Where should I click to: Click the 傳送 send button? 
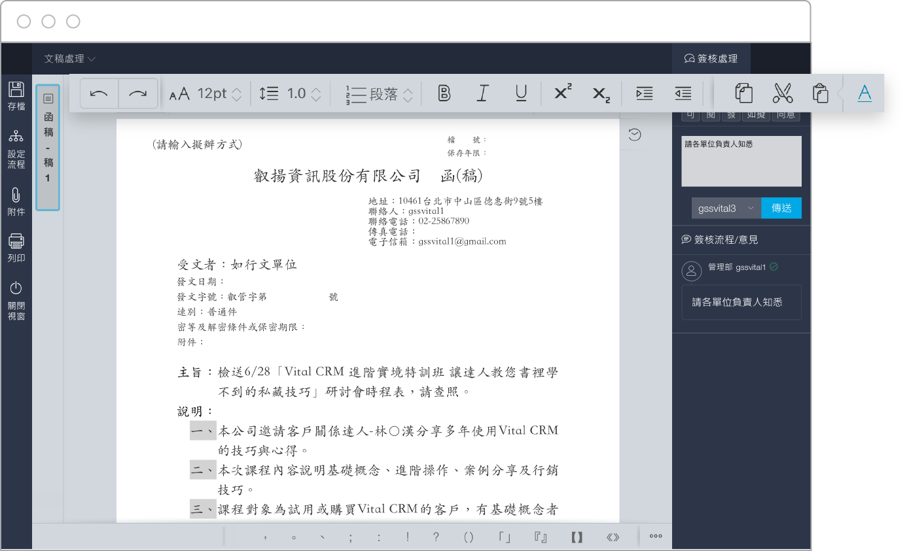click(x=781, y=209)
